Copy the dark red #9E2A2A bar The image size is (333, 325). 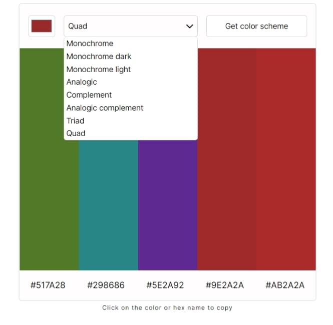227,159
